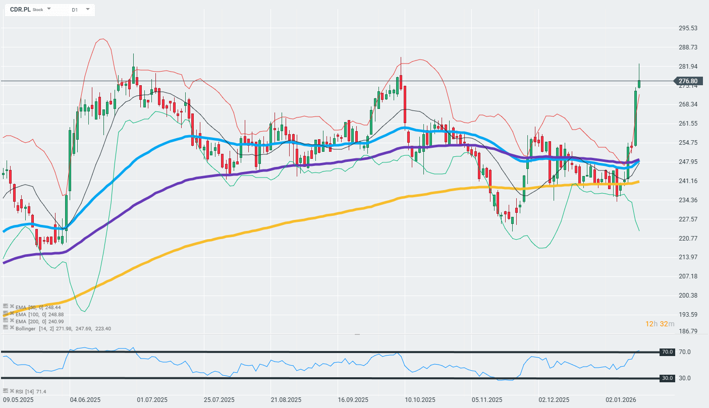Click the 21.08.2025 date axis label
709x408 pixels.
click(286, 400)
